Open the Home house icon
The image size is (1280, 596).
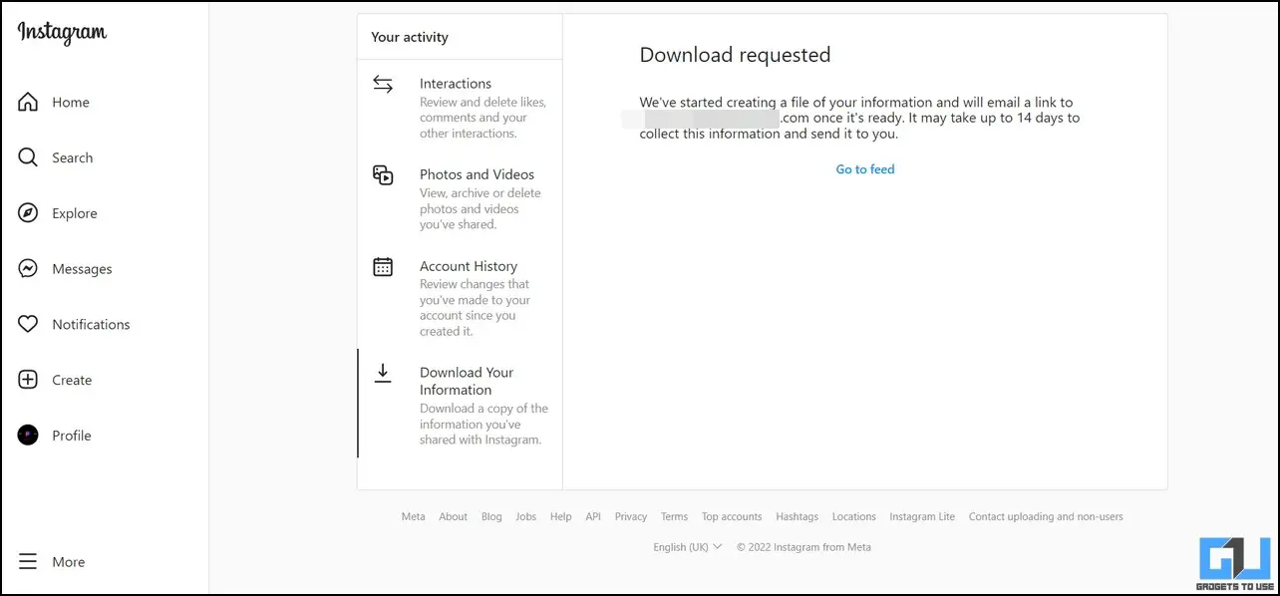tap(28, 102)
